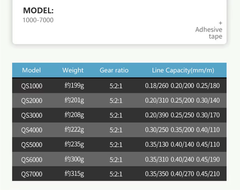Image resolution: width=240 pixels, height=190 pixels.
Task: Select the Gear ratio column header
Action: (x=114, y=70)
